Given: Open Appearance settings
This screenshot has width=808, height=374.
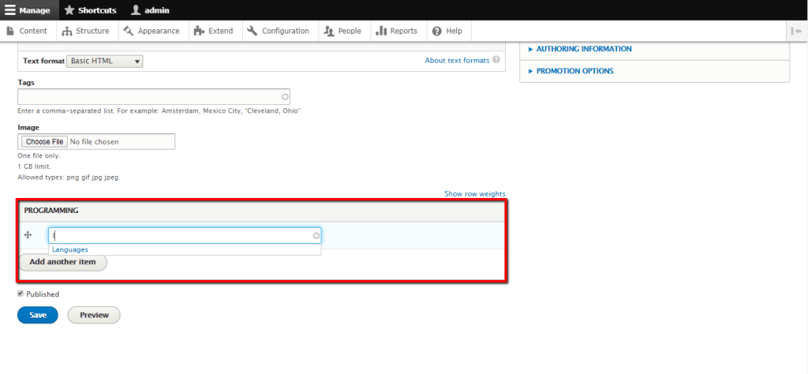Looking at the screenshot, I should coord(152,31).
